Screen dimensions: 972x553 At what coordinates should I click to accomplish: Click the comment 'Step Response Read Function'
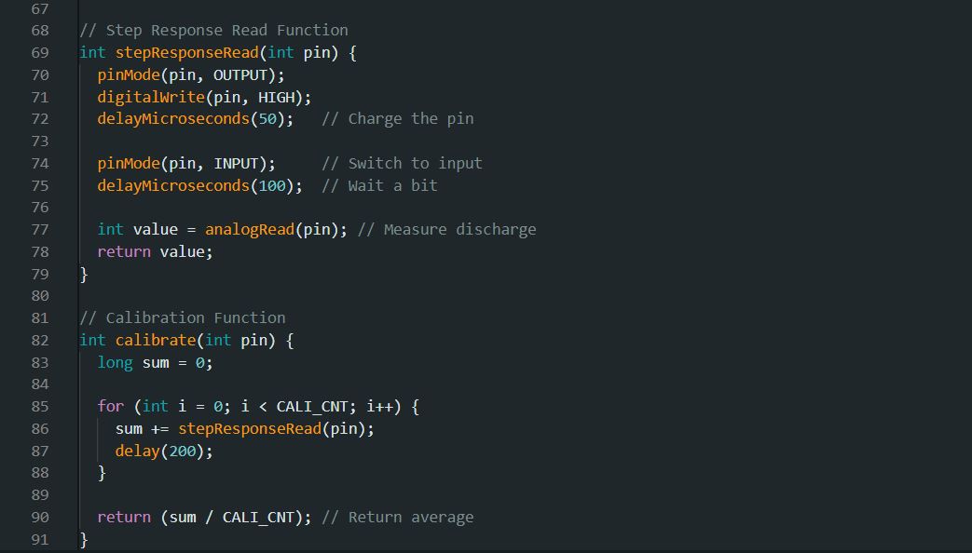pos(213,31)
